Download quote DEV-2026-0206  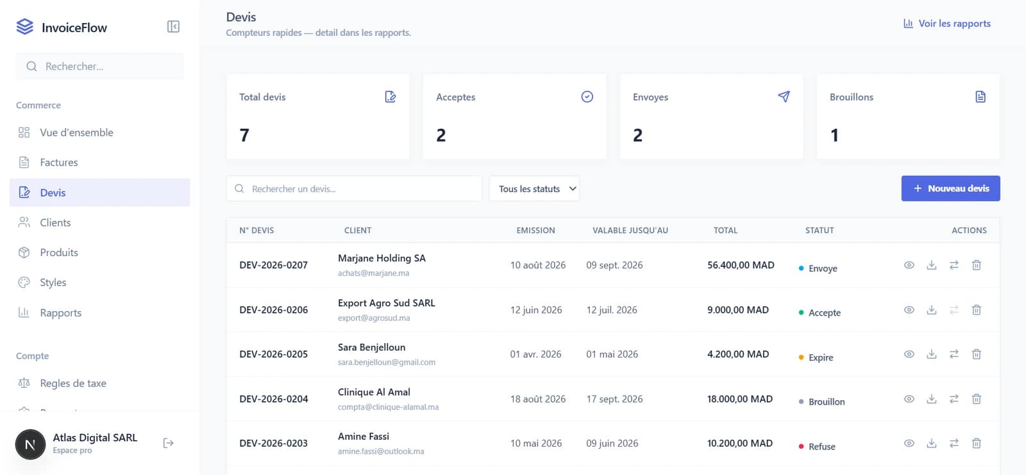coord(932,310)
